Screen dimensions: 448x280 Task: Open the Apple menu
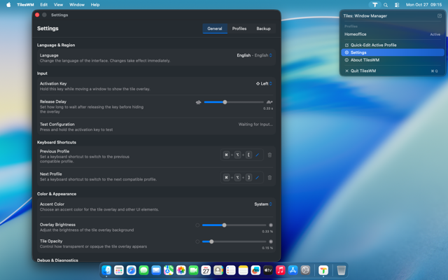tap(8, 5)
